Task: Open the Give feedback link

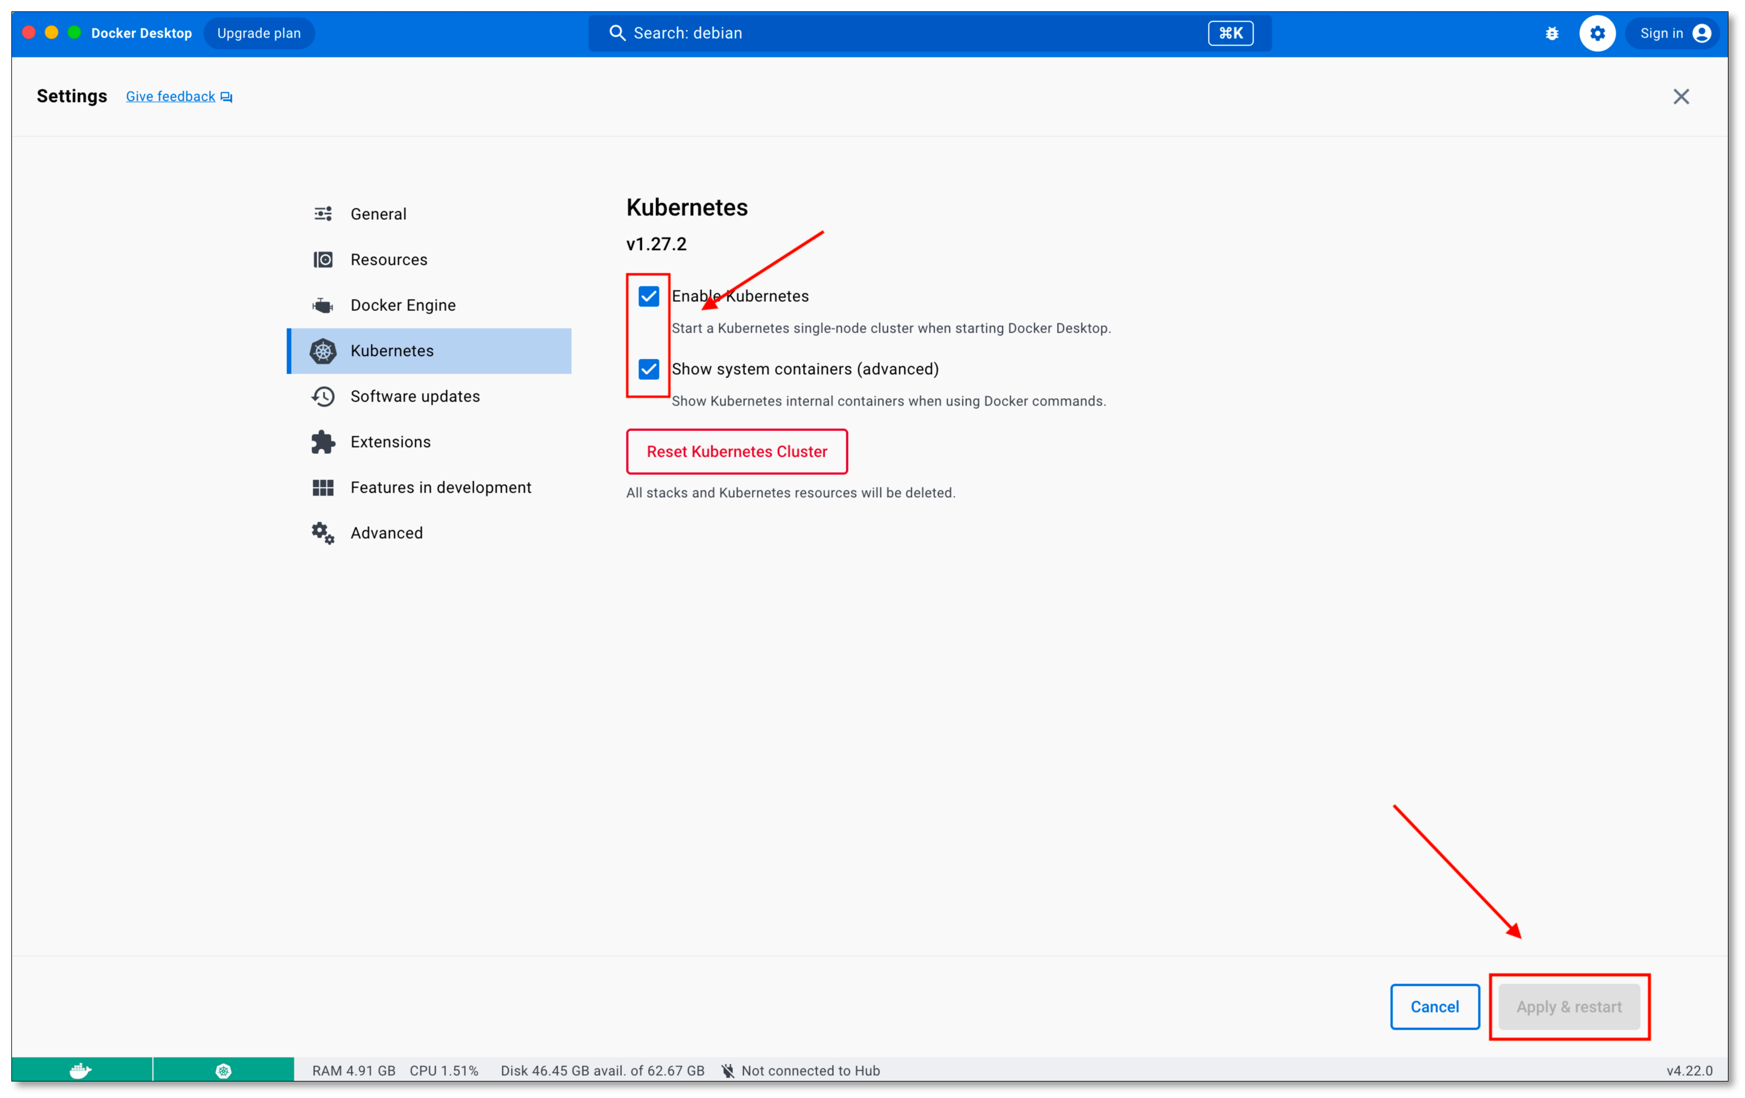Action: click(x=171, y=96)
